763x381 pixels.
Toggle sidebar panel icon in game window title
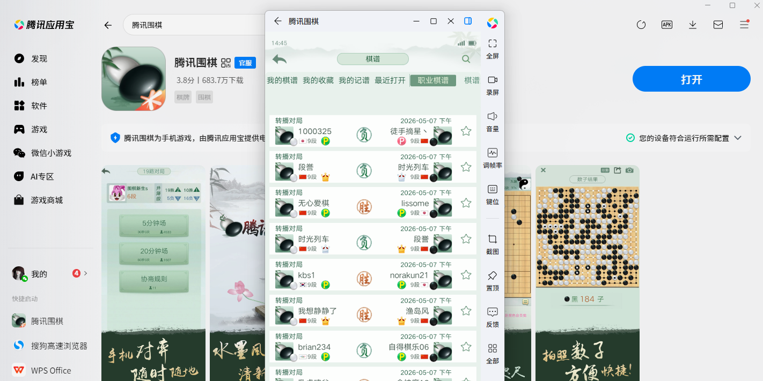coord(468,21)
